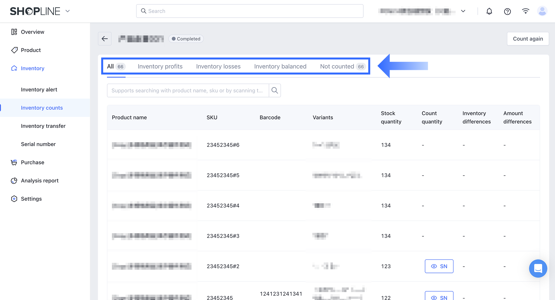
Task: Click the product search input field
Action: pyautogui.click(x=188, y=91)
